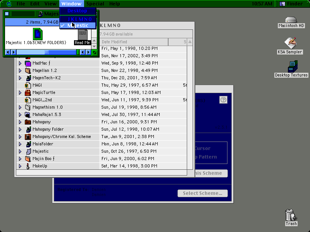Click the MahaRaja1.5.3 folder icon
Image resolution: width=310 pixels, height=232 pixels.
click(x=28, y=114)
